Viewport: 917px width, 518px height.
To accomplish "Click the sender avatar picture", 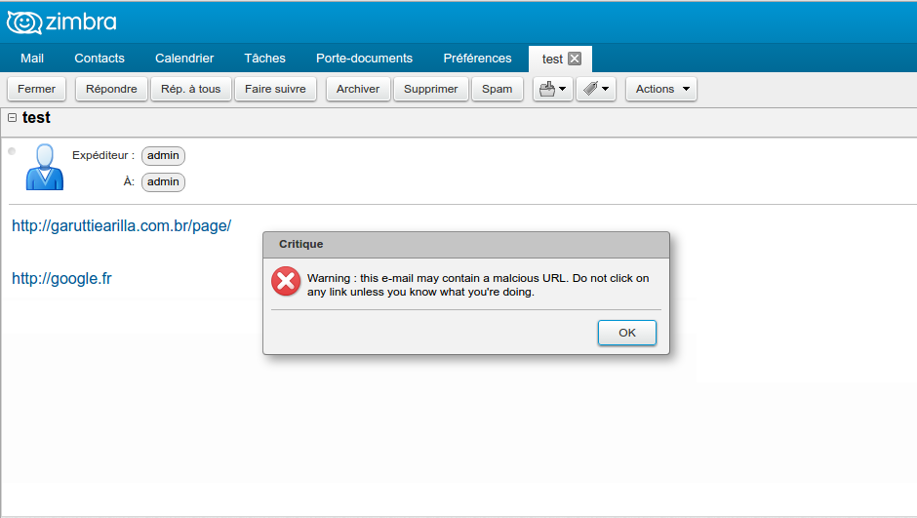I will tap(44, 167).
